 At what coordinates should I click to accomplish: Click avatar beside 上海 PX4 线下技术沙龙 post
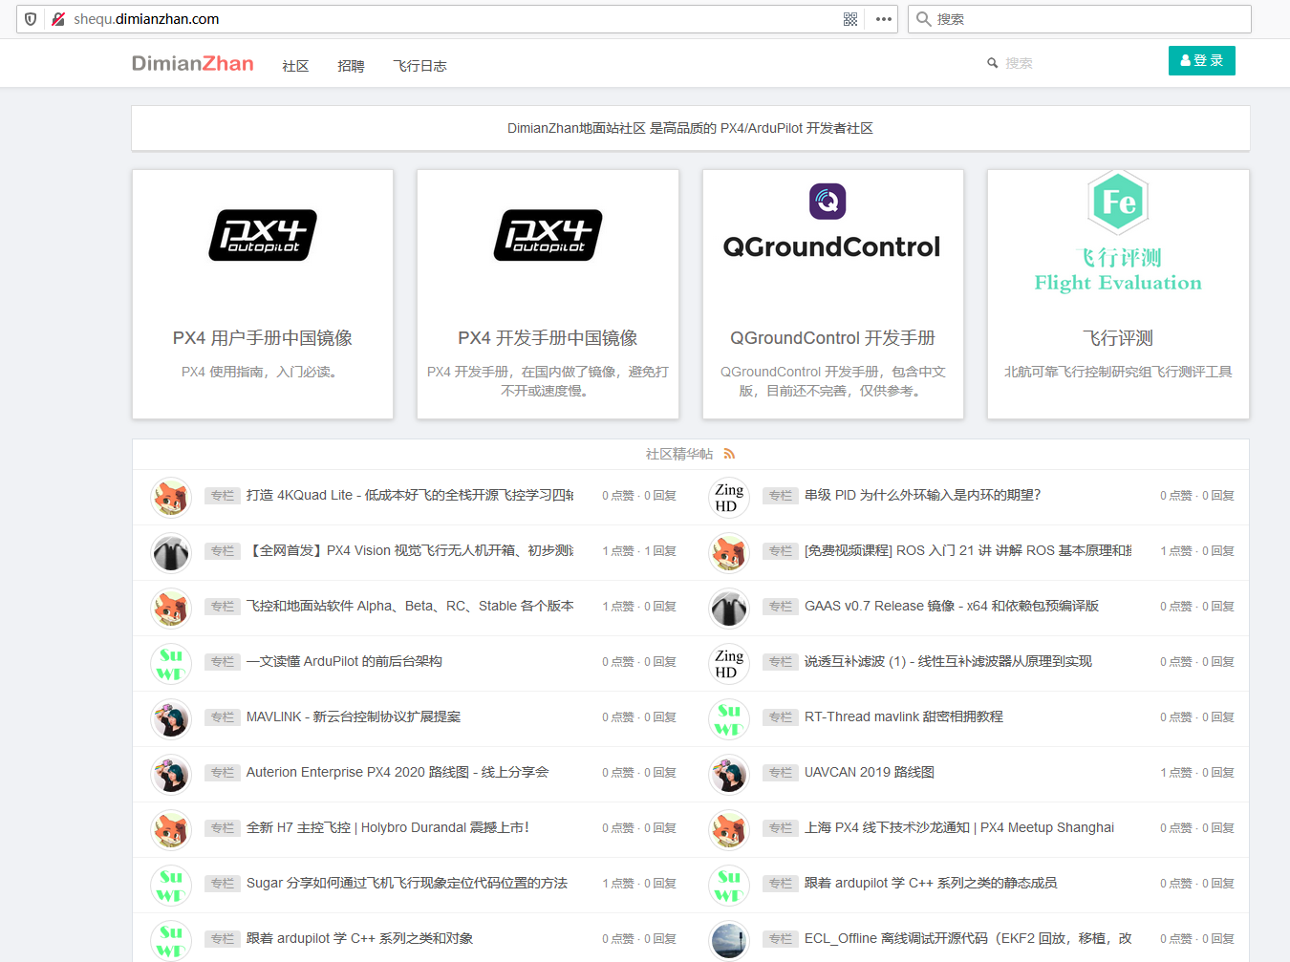729,830
